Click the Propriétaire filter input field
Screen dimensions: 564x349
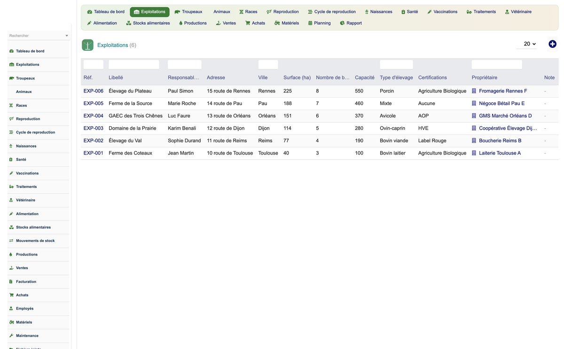[x=497, y=64]
